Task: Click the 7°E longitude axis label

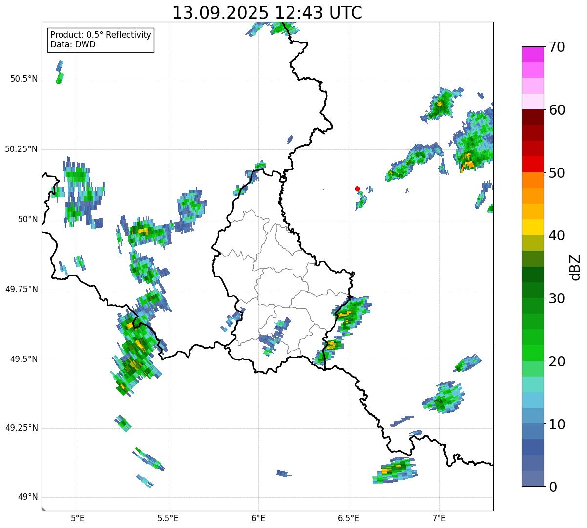Action: pyautogui.click(x=439, y=518)
